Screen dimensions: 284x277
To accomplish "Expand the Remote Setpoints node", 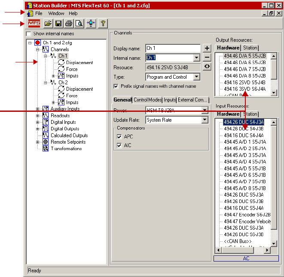I will 38,142.
